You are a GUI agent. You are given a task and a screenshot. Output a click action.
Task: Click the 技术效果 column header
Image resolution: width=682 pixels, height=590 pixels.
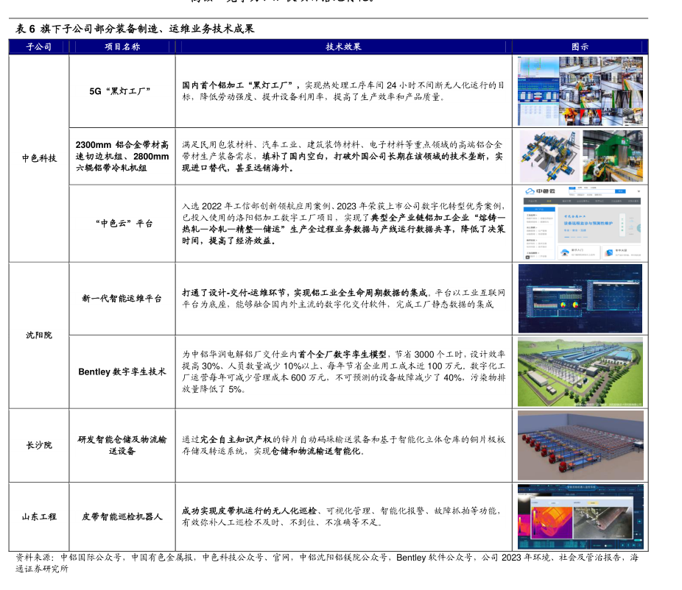(x=343, y=46)
